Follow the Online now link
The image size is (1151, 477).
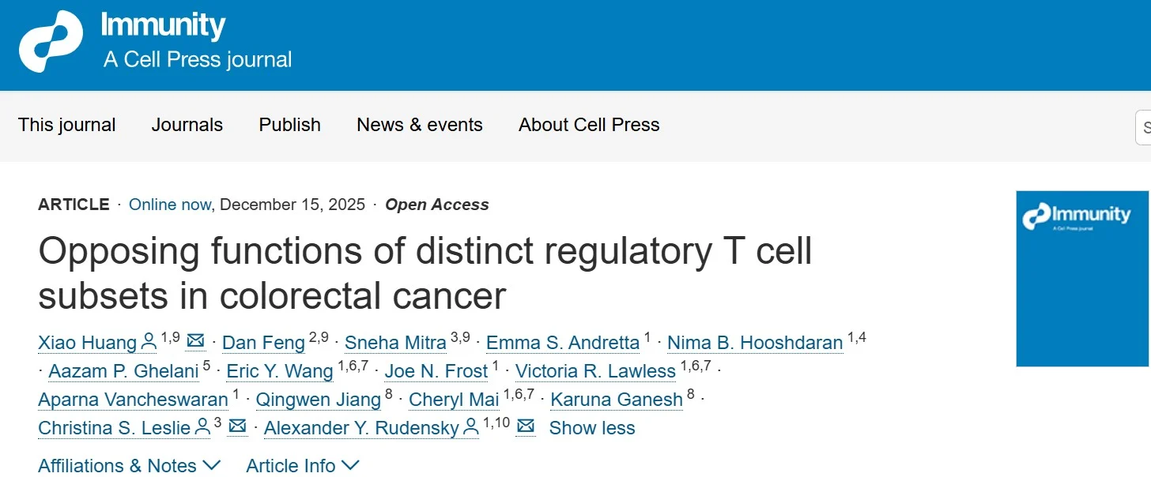pyautogui.click(x=169, y=205)
